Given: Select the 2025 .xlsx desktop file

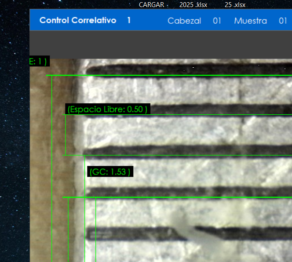Looking at the screenshot, I should click(x=193, y=5).
